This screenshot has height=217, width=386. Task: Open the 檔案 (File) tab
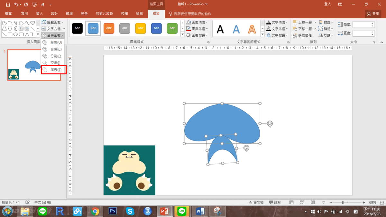pyautogui.click(x=8, y=14)
